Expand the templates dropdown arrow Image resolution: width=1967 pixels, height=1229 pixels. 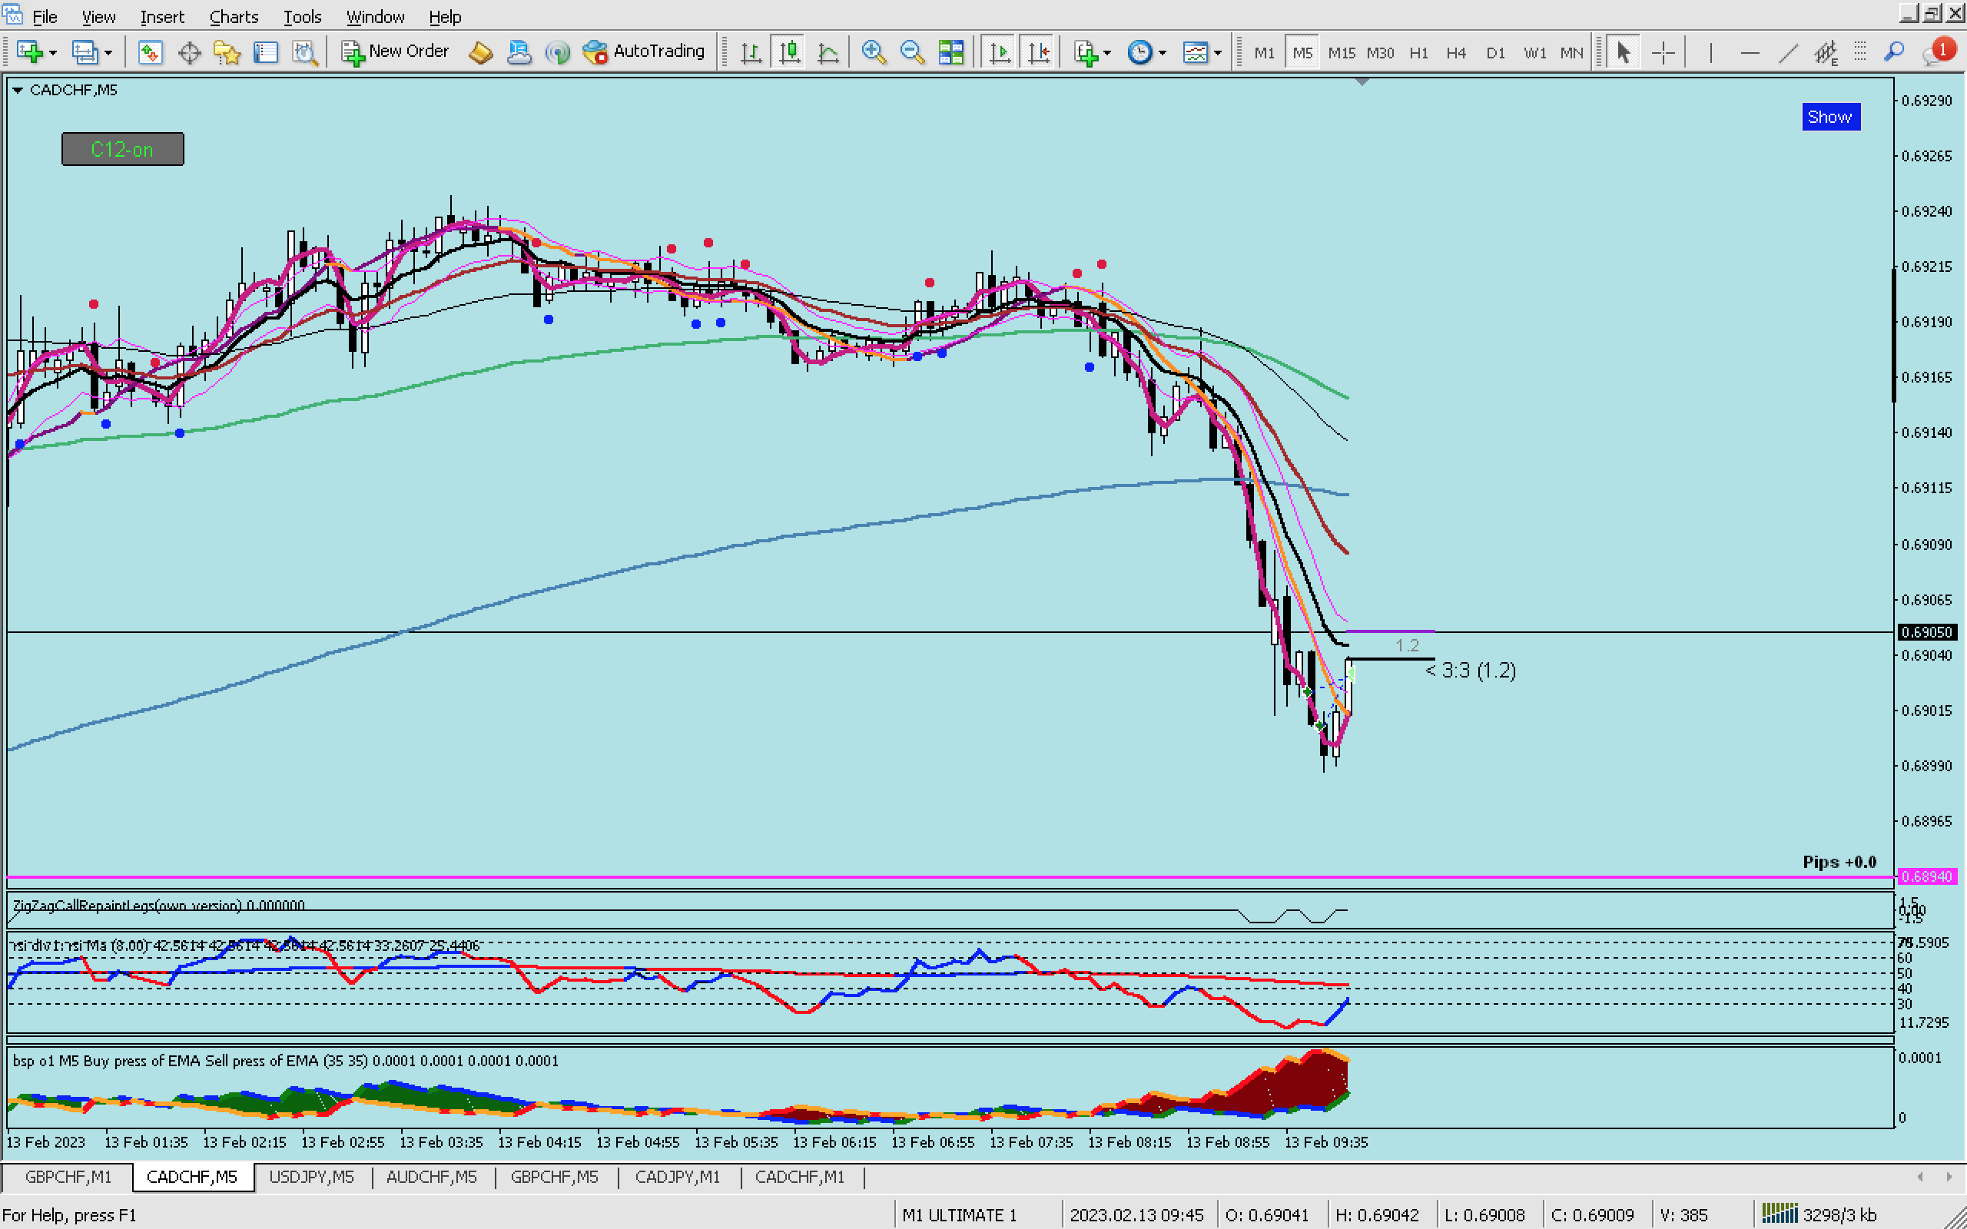pyautogui.click(x=1217, y=53)
